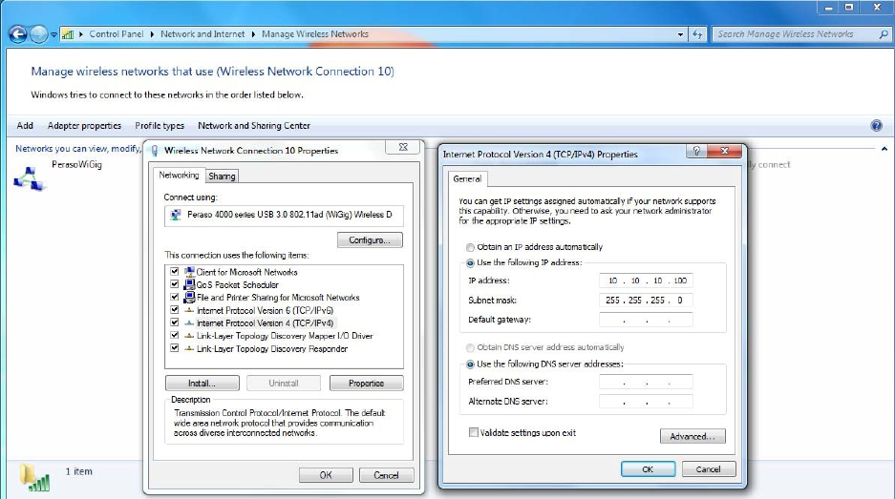Click the Topology Discovery Mapper I/O Driver icon
The width and height of the screenshot is (895, 499).
(189, 336)
